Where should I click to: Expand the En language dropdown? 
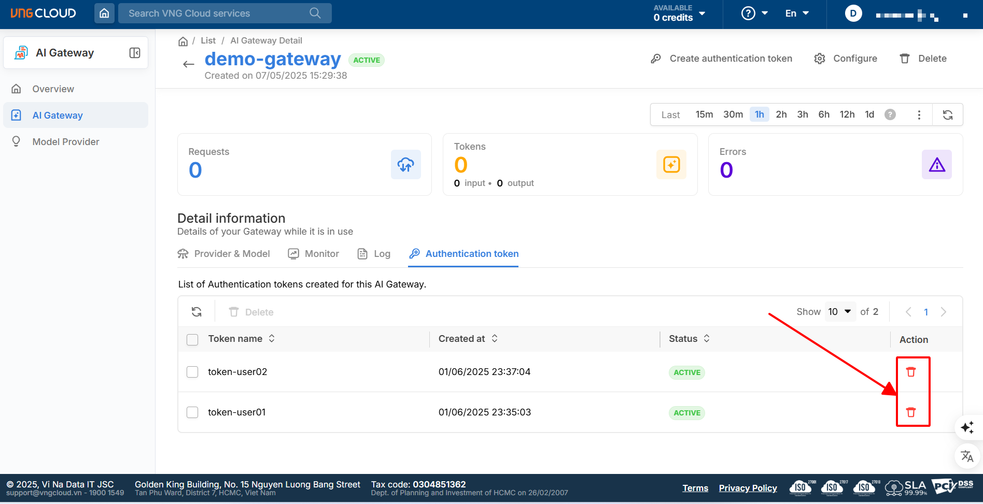point(797,13)
